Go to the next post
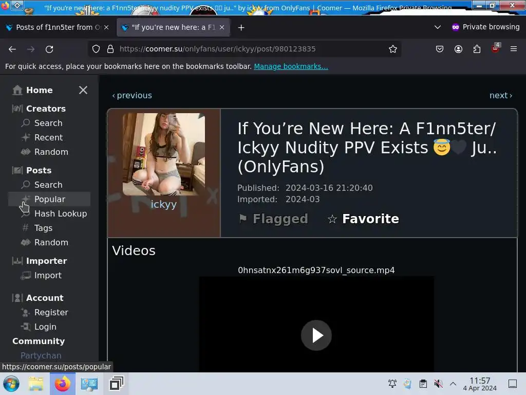Viewport: 526px width, 395px height. coord(501,95)
